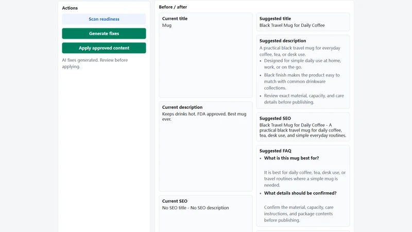412x232 pixels.
Task: Select 'Keeps drinks hot. FDA approved' description text
Action: (204, 117)
